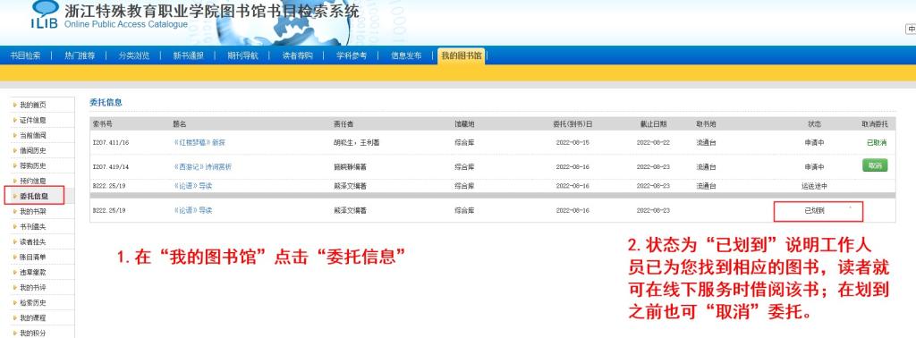The image size is (916, 338).
Task: Go to 分类浏览 in the navigation bar
Action: pos(134,55)
